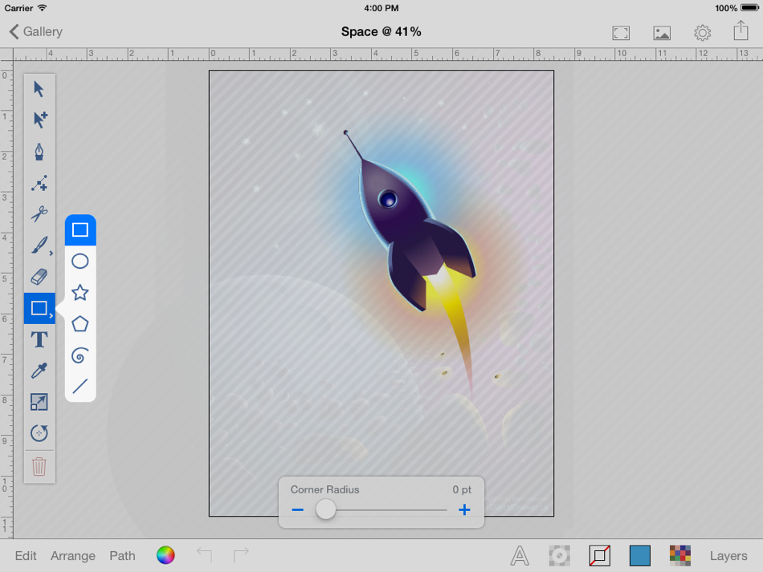The height and width of the screenshot is (572, 763).
Task: Choose Ellipse in the shape flyout
Action: pyautogui.click(x=80, y=262)
